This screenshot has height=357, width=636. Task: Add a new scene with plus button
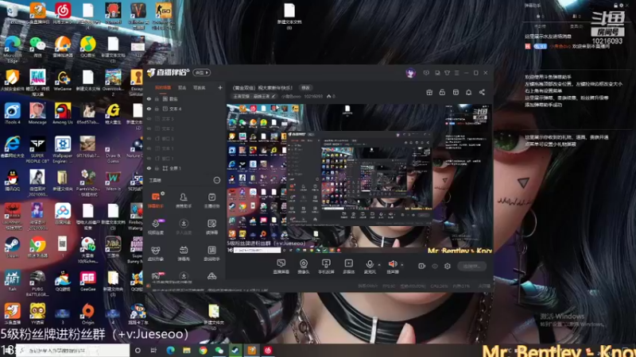pos(220,87)
